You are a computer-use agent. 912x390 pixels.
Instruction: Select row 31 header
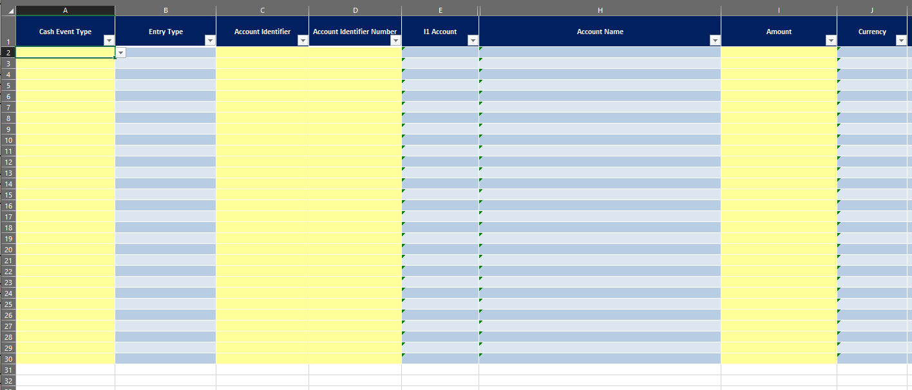8,370
